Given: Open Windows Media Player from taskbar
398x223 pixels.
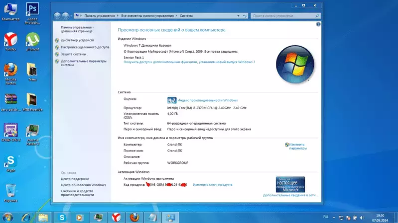Looking at the screenshot, I should (79, 218).
